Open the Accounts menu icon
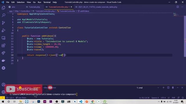 [3, 85]
